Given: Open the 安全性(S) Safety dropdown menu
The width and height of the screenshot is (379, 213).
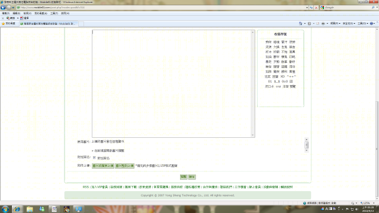Looking at the screenshot, I should click(x=349, y=24).
